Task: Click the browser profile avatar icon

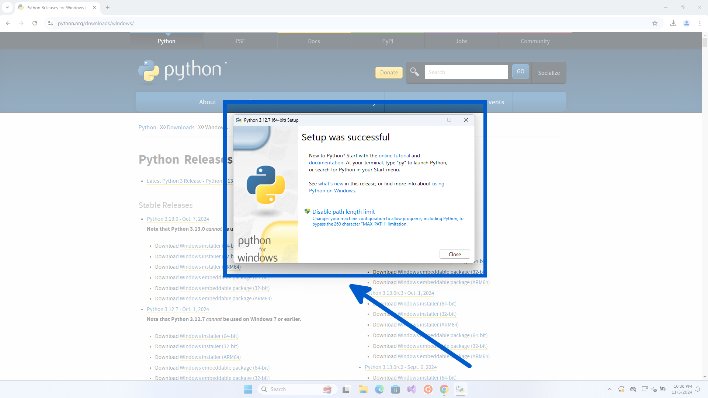Action: 686,23
